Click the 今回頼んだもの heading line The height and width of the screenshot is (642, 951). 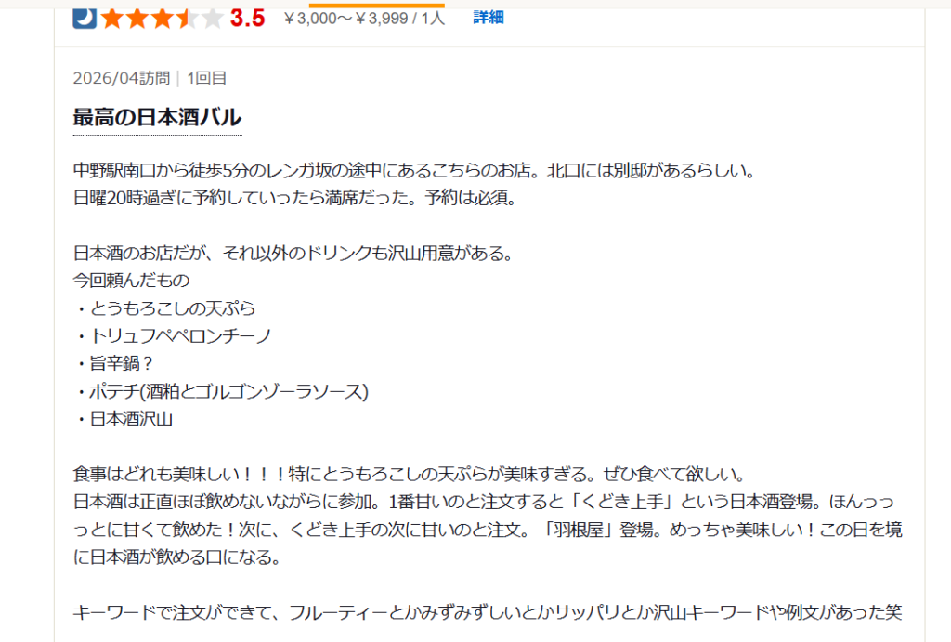pyautogui.click(x=131, y=280)
